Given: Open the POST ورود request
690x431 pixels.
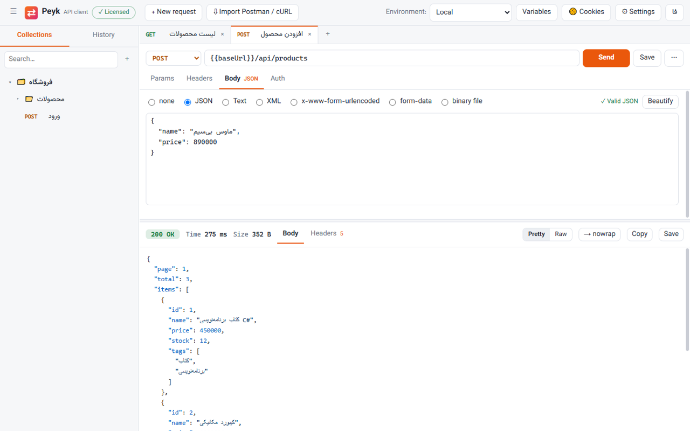Looking at the screenshot, I should [x=69, y=116].
